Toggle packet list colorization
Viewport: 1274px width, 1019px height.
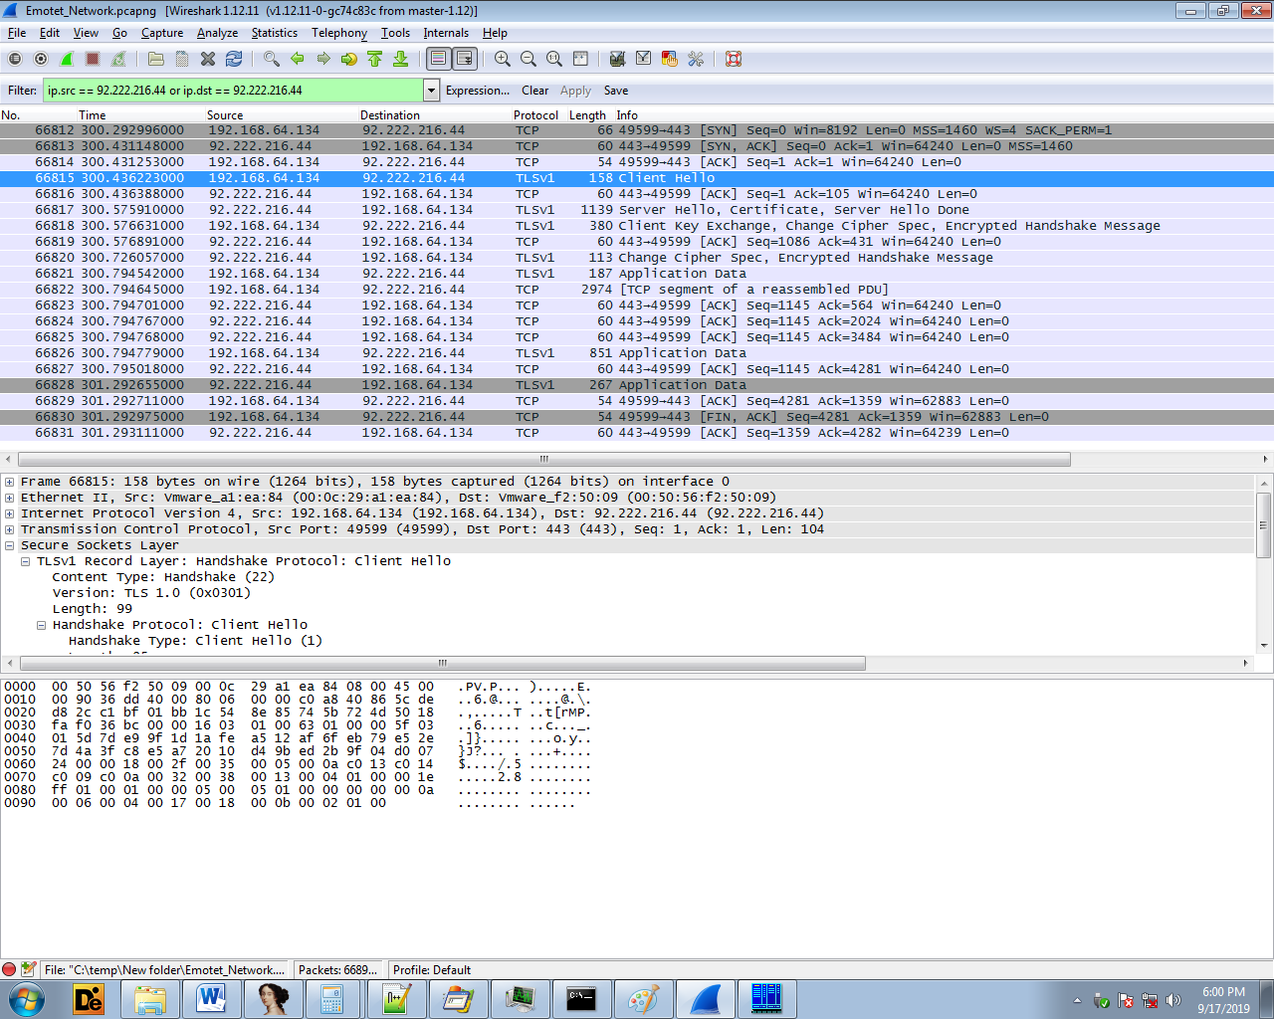pyautogui.click(x=438, y=59)
